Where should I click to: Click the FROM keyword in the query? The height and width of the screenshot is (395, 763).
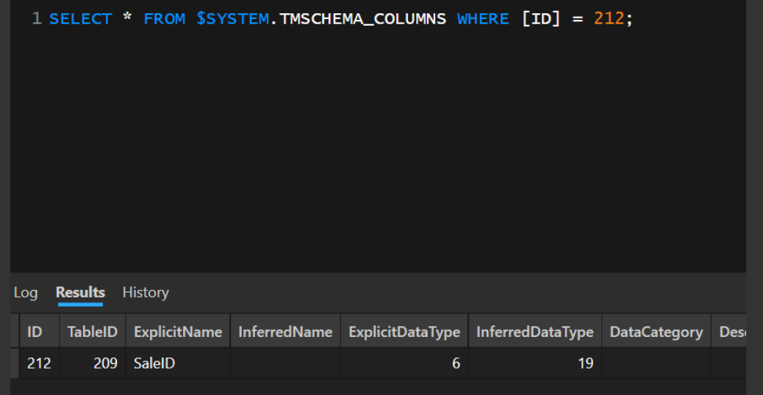[x=164, y=19]
